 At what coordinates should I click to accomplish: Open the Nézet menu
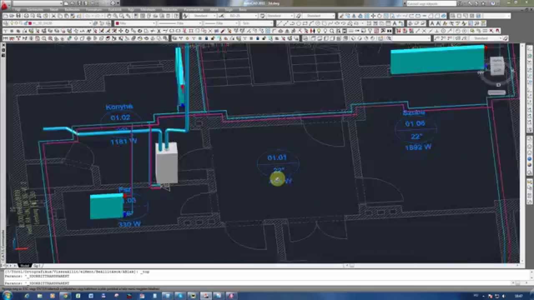coord(54,9)
